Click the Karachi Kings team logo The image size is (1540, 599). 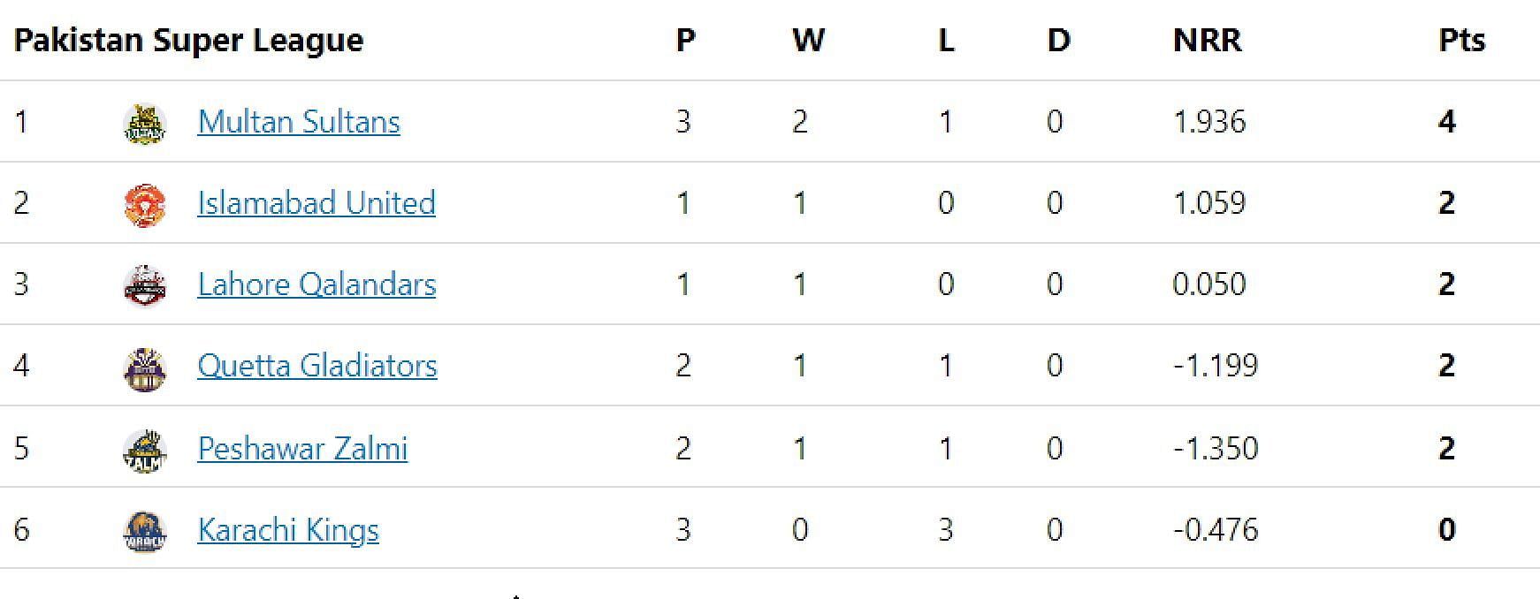[144, 531]
